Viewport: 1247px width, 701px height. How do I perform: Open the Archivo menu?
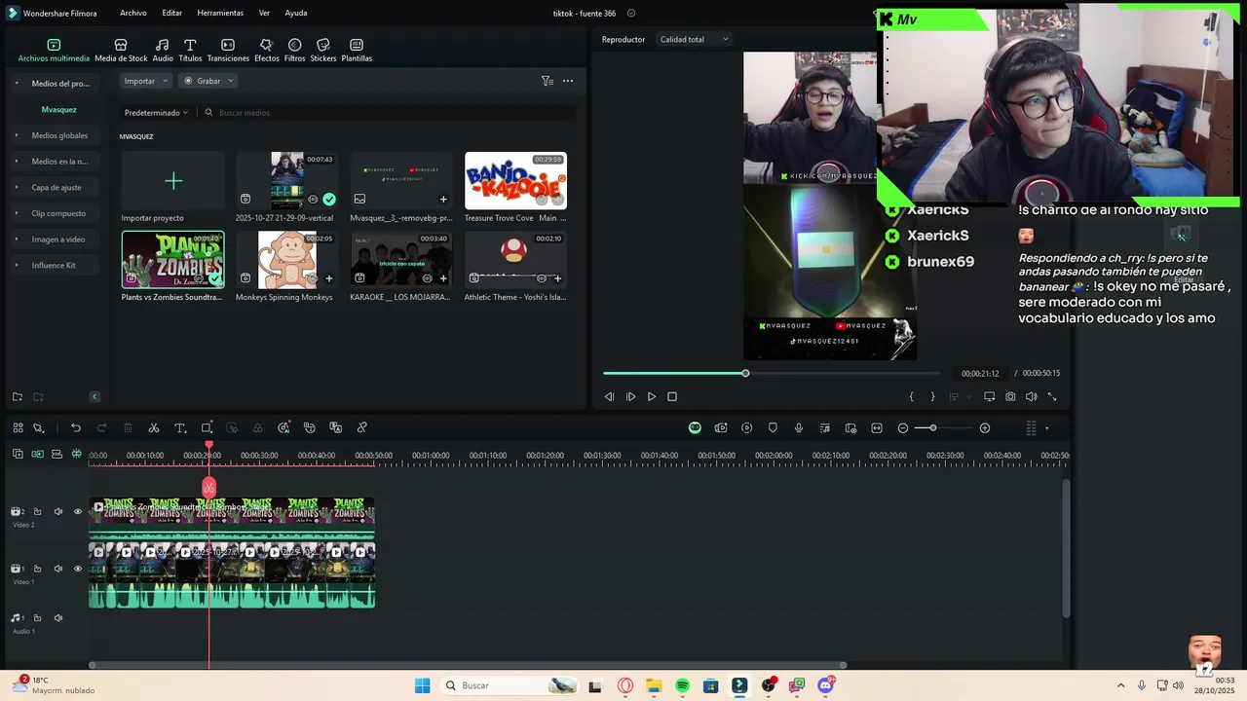pyautogui.click(x=133, y=13)
